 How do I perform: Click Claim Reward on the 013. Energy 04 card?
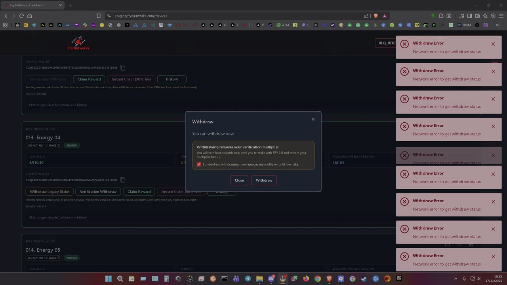139,192
